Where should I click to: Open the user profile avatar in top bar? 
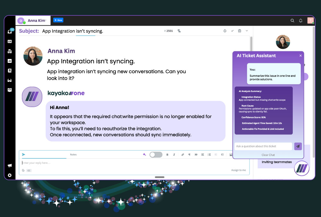coord(310,21)
